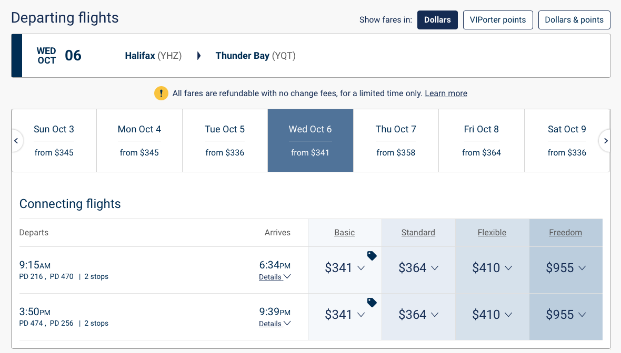The width and height of the screenshot is (621, 353).
Task: Show fares in Dollars & points
Action: point(574,20)
